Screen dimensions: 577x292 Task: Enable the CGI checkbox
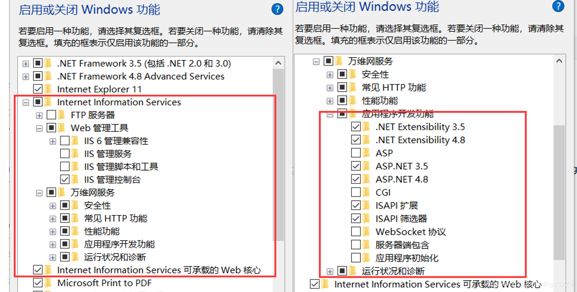[x=356, y=192]
